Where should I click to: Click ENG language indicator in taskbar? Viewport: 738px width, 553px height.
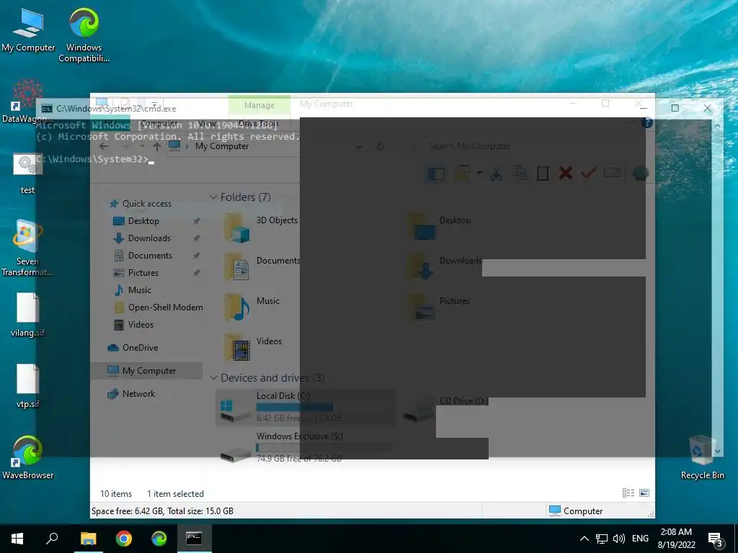(640, 539)
